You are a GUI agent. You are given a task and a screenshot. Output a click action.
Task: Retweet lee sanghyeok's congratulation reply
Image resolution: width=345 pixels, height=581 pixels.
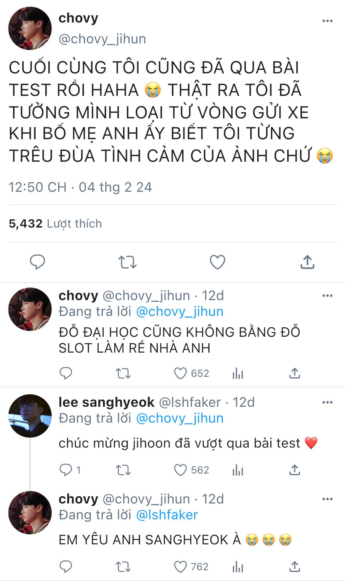[123, 470]
